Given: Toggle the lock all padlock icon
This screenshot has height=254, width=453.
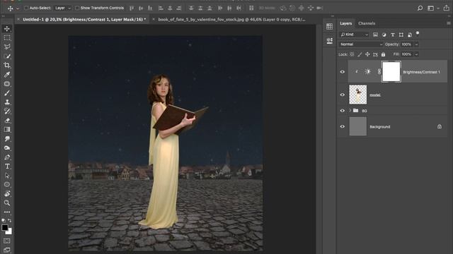Looking at the screenshot, I should tap(383, 54).
